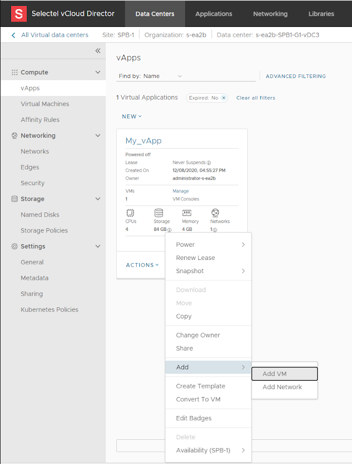Click ADVANCED FILTERING link
The width and height of the screenshot is (352, 464).
pyautogui.click(x=296, y=76)
